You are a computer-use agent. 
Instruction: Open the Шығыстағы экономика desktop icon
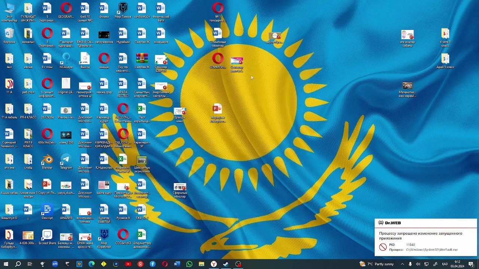coord(142,164)
